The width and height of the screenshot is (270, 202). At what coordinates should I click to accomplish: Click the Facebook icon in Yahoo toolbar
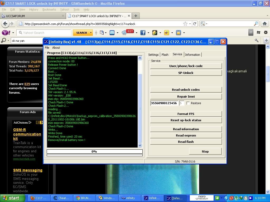143,33
